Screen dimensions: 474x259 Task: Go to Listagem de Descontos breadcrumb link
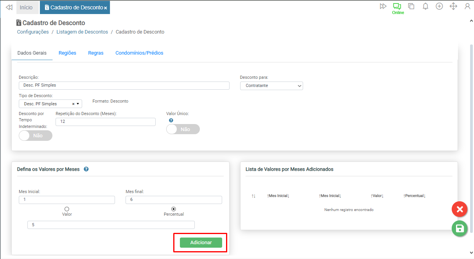(82, 32)
